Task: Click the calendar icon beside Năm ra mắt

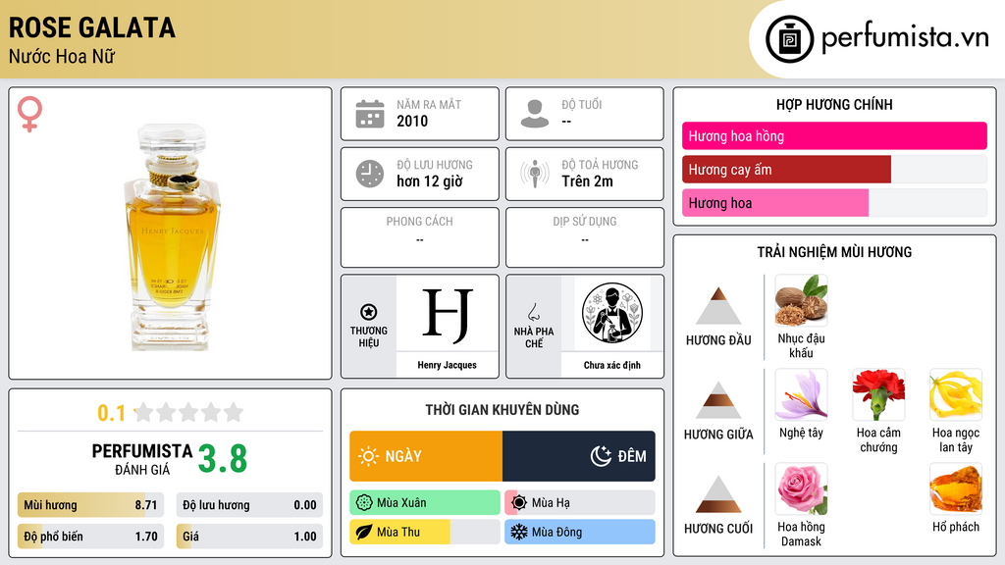Action: tap(370, 114)
